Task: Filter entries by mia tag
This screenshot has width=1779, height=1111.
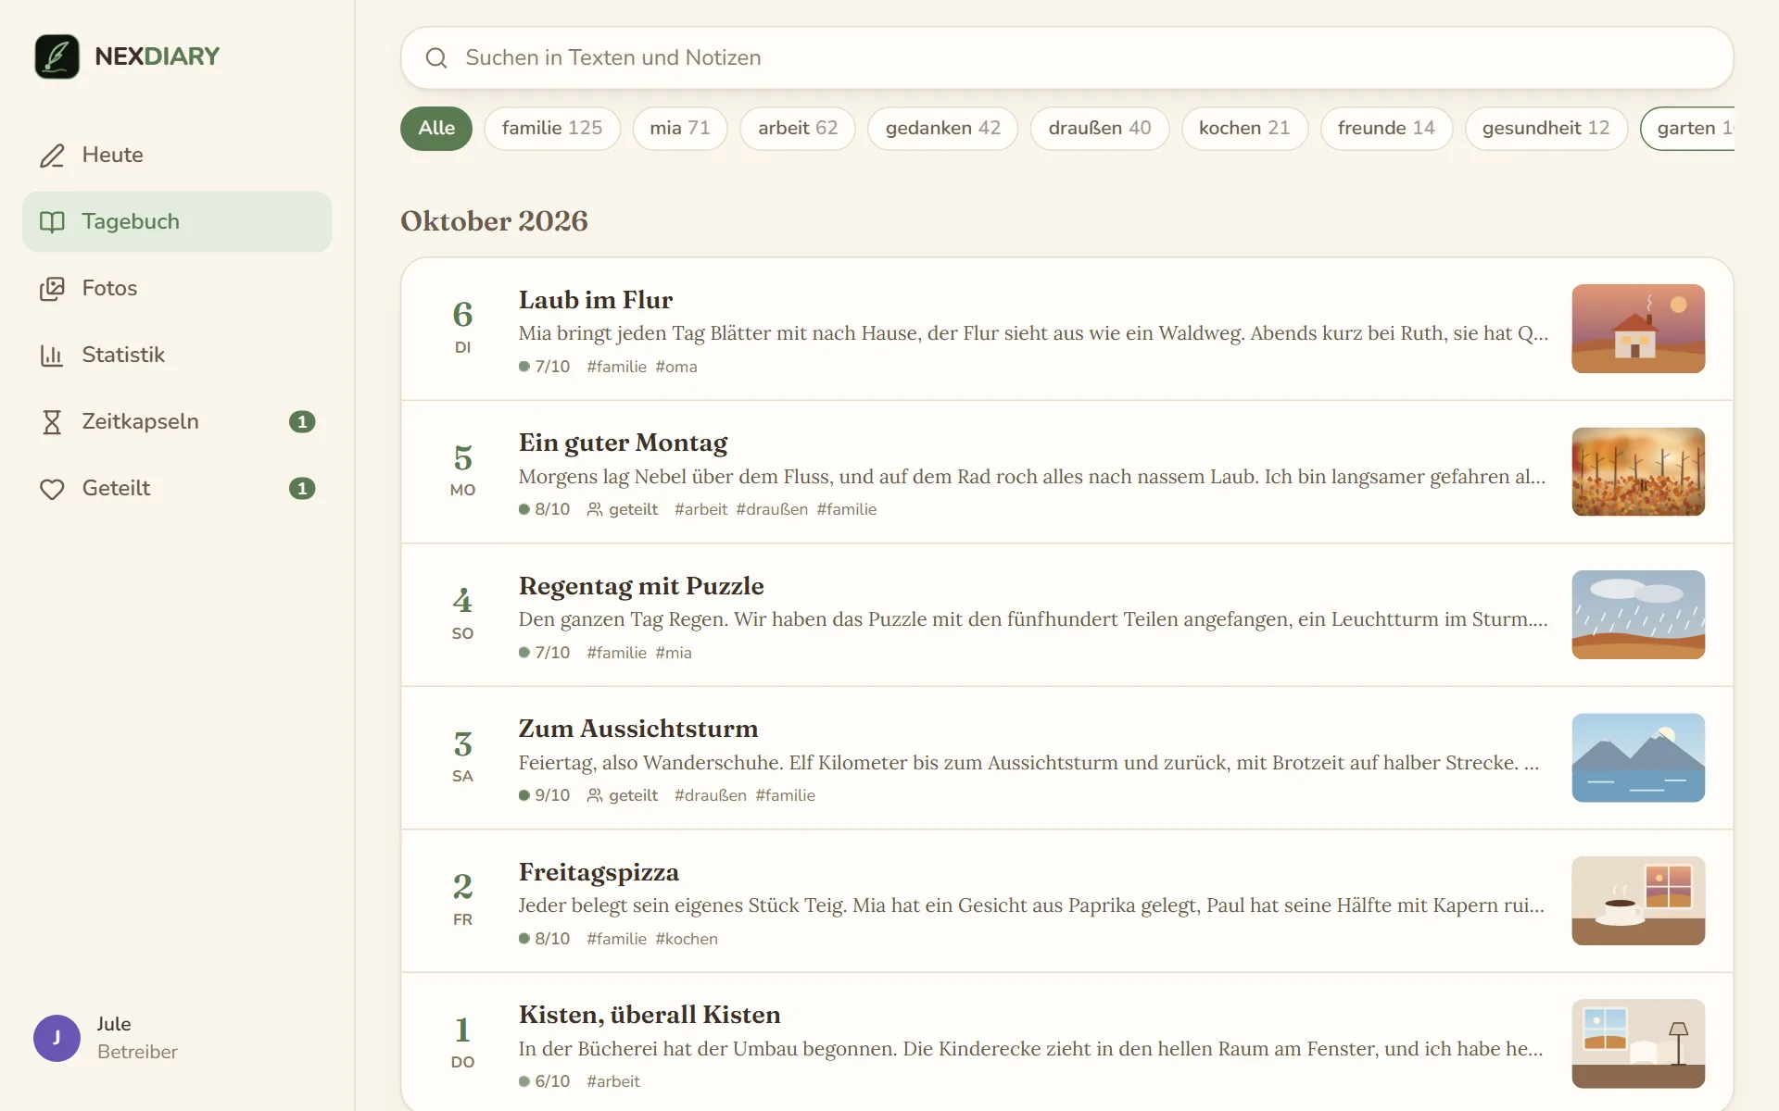Action: tap(680, 129)
